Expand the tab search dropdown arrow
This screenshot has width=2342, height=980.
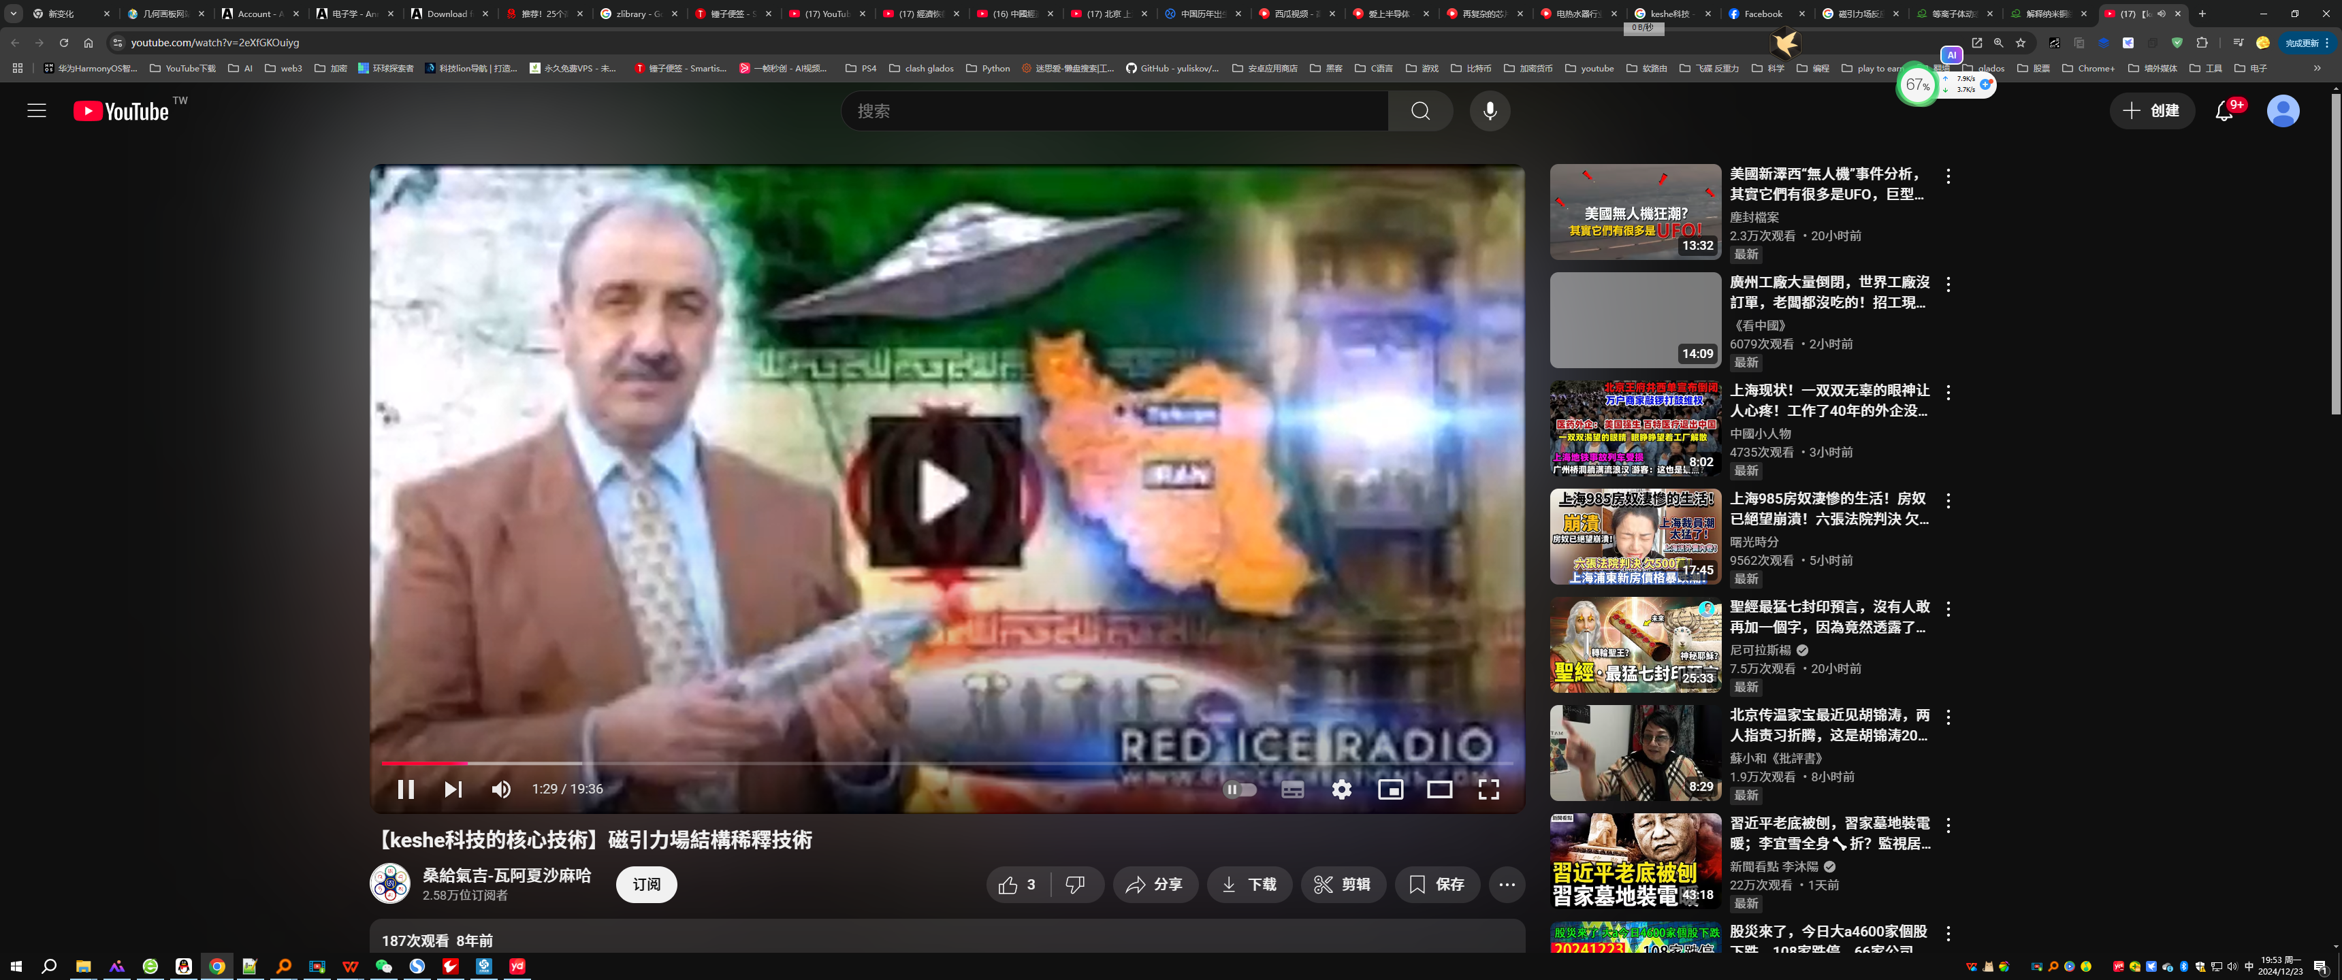pos(14,14)
